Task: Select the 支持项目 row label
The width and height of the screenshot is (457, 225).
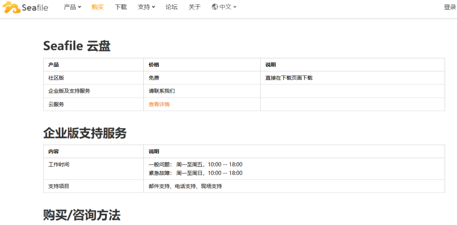Action: click(x=58, y=186)
